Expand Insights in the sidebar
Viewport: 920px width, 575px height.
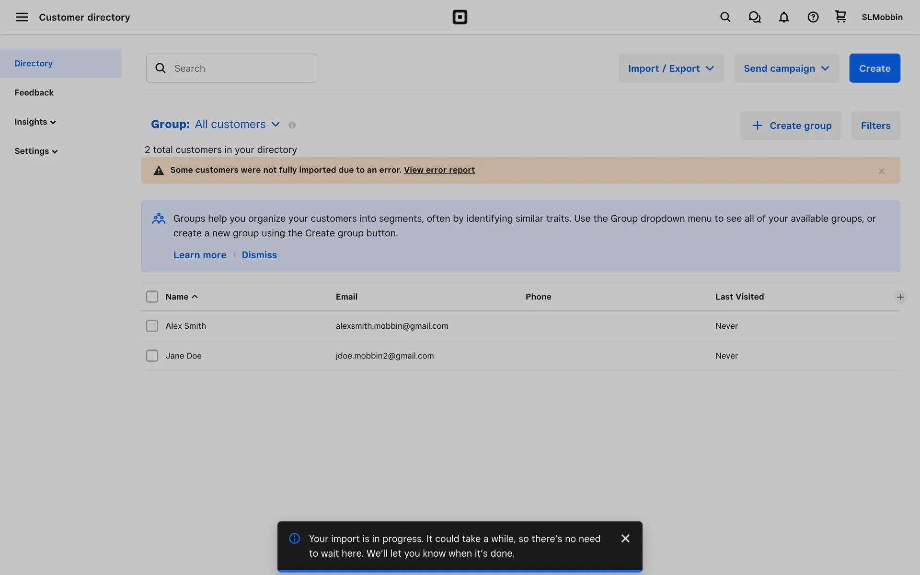point(35,122)
